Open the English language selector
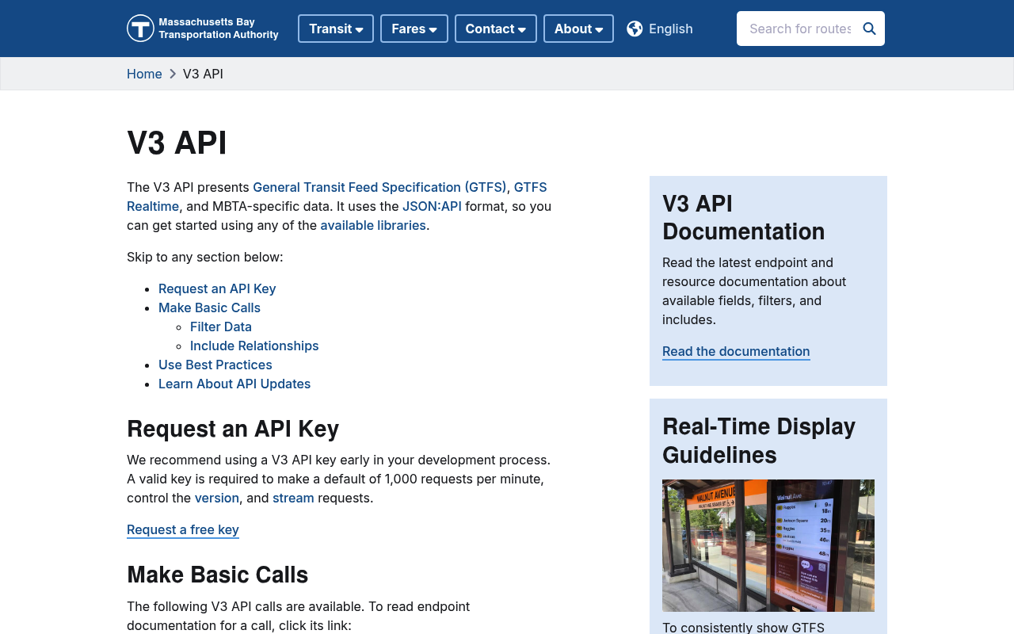This screenshot has width=1014, height=634. point(660,29)
